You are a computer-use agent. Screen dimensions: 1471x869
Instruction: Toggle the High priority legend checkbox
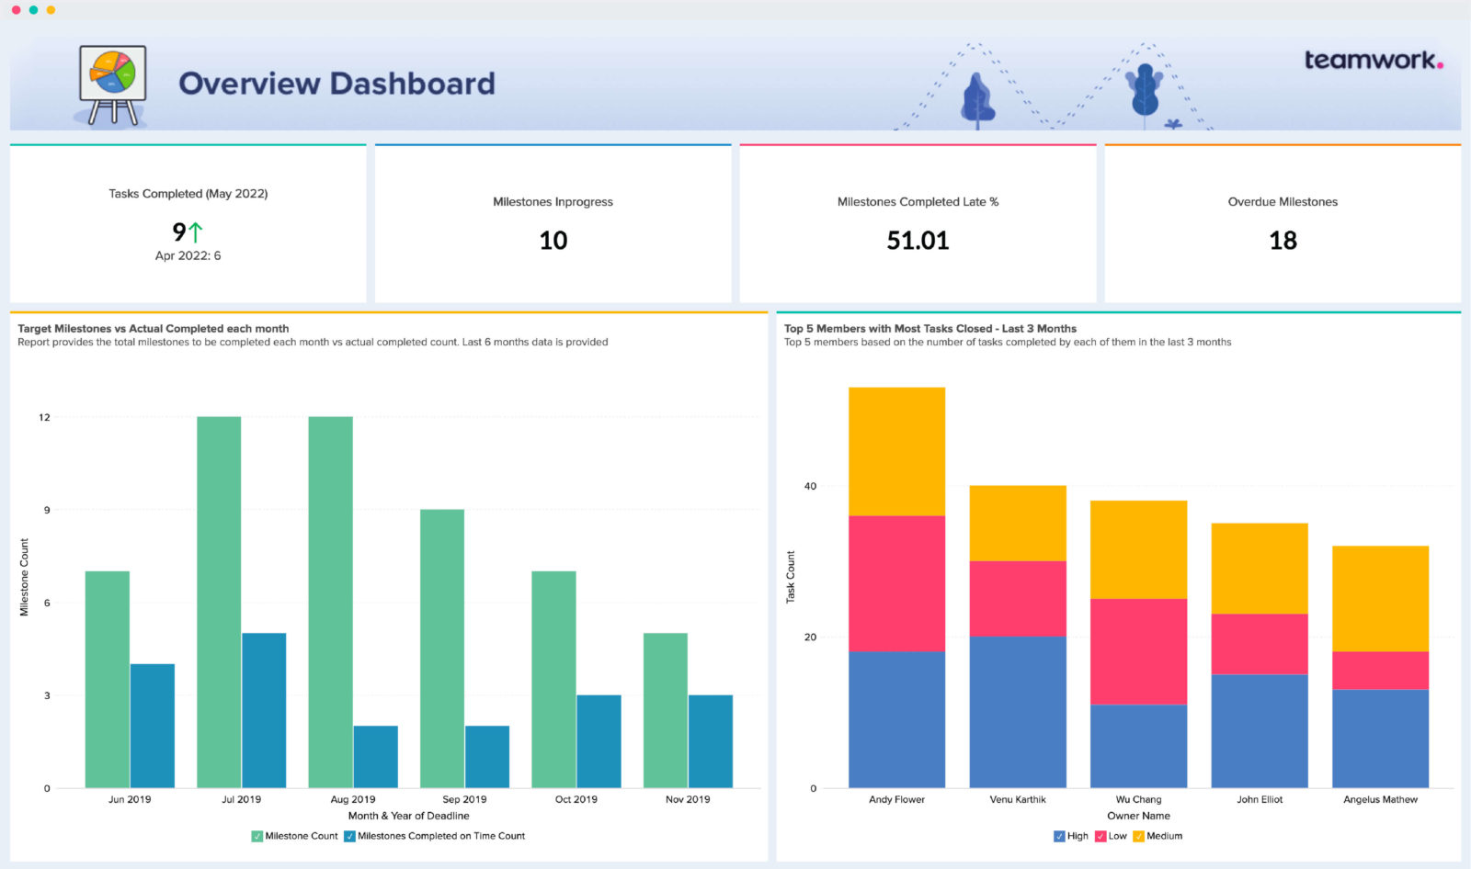pos(1059,836)
